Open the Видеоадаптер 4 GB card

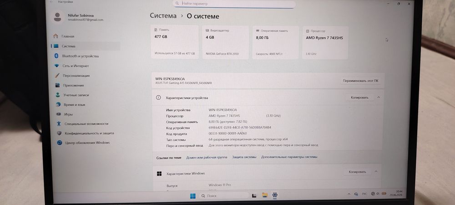click(226, 42)
